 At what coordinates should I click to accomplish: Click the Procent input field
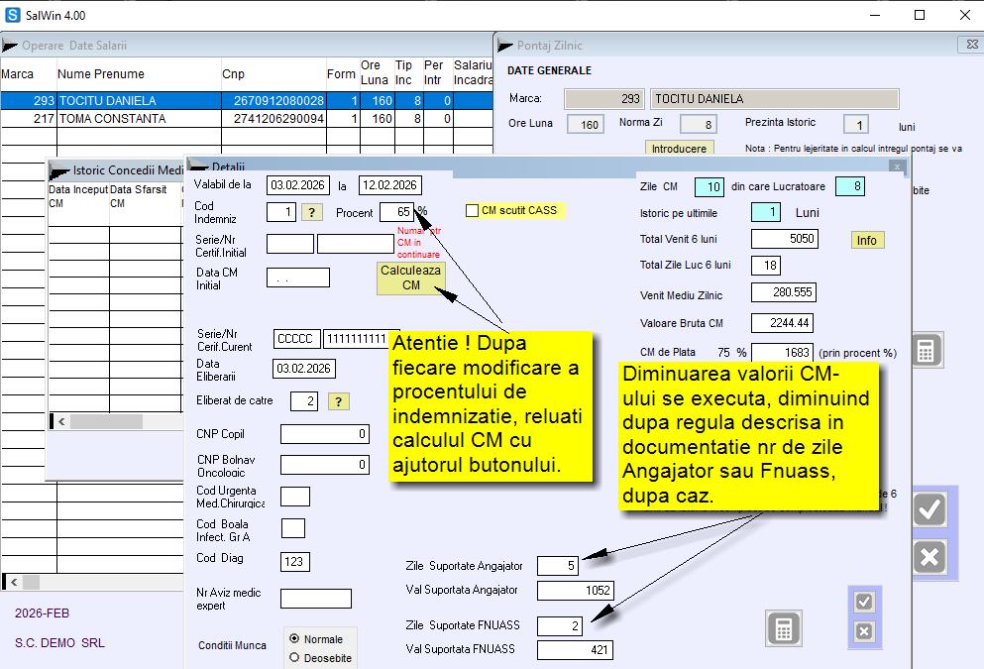[x=396, y=212]
